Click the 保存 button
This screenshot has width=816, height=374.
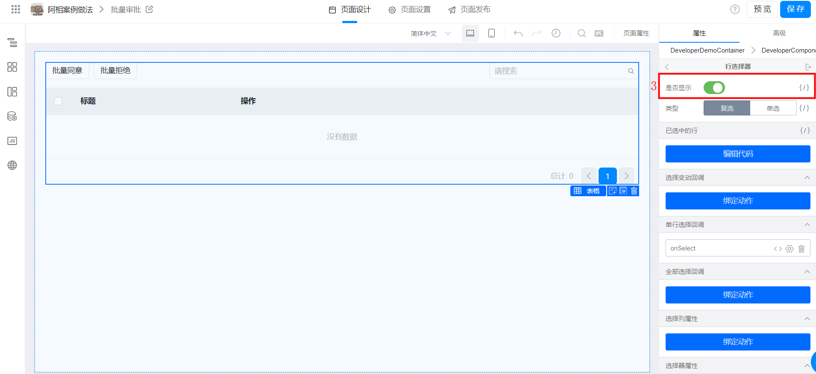pos(795,9)
